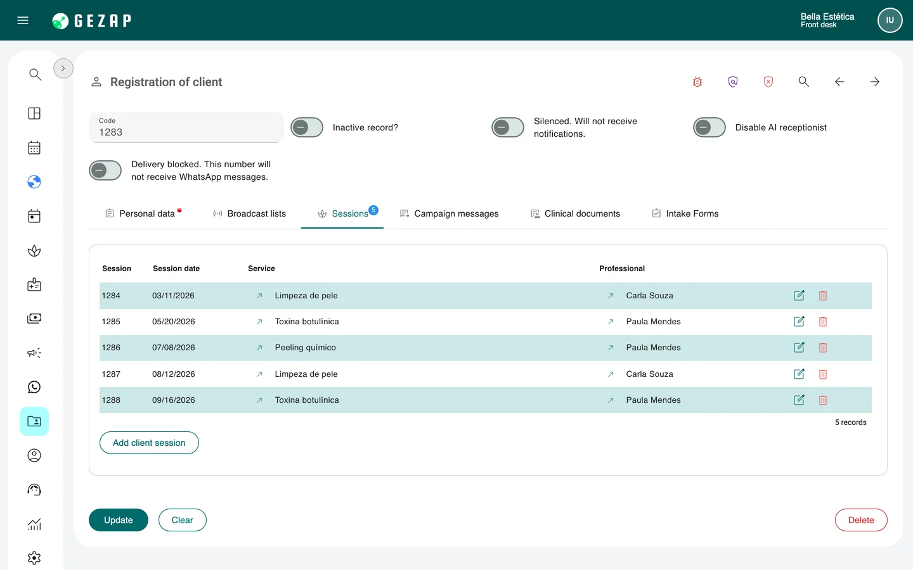Click the Gezap logo
913x570 pixels.
coord(92,20)
